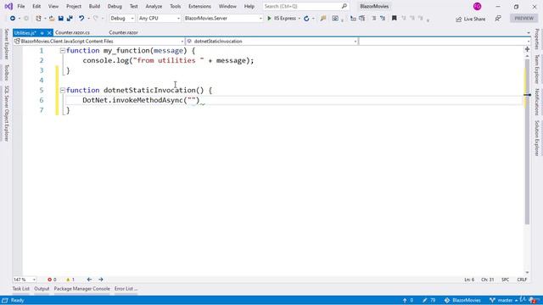
Task: Click the Ln: 6 line indicator
Action: click(x=469, y=280)
